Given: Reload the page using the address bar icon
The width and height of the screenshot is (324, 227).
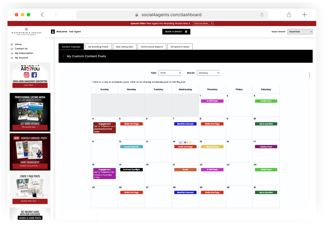Looking at the screenshot, I should [262, 15].
